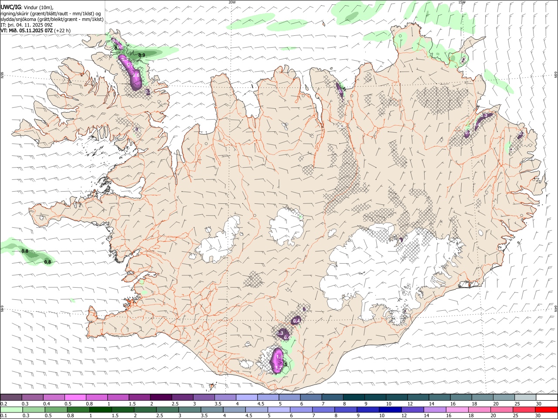Pick the 0.2 mauve swatch in upper legend

coord(11,397)
